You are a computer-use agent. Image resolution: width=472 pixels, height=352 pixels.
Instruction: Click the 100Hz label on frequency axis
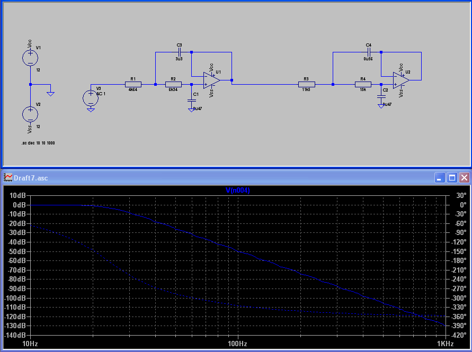click(x=237, y=344)
